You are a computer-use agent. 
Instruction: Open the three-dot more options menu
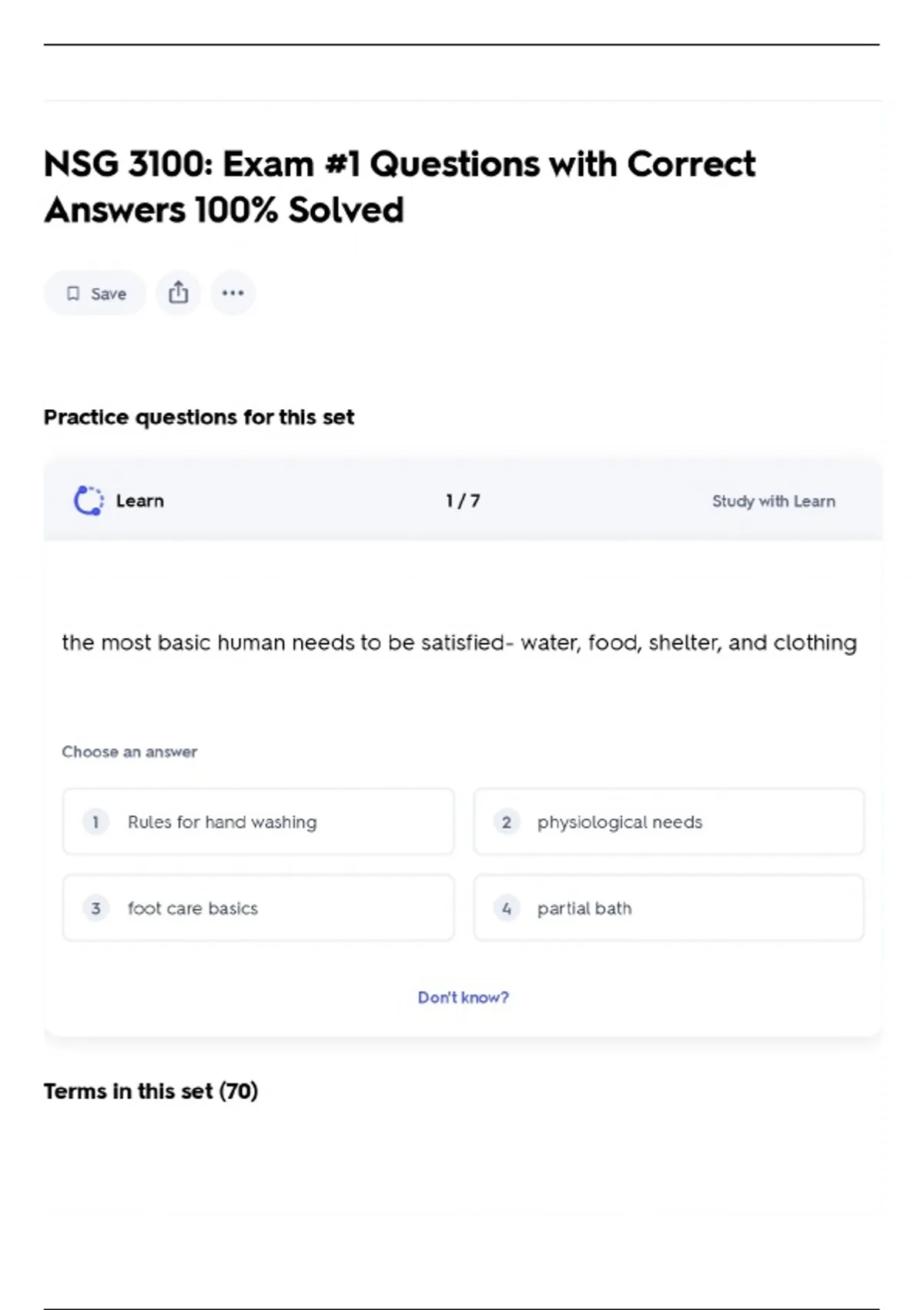233,293
